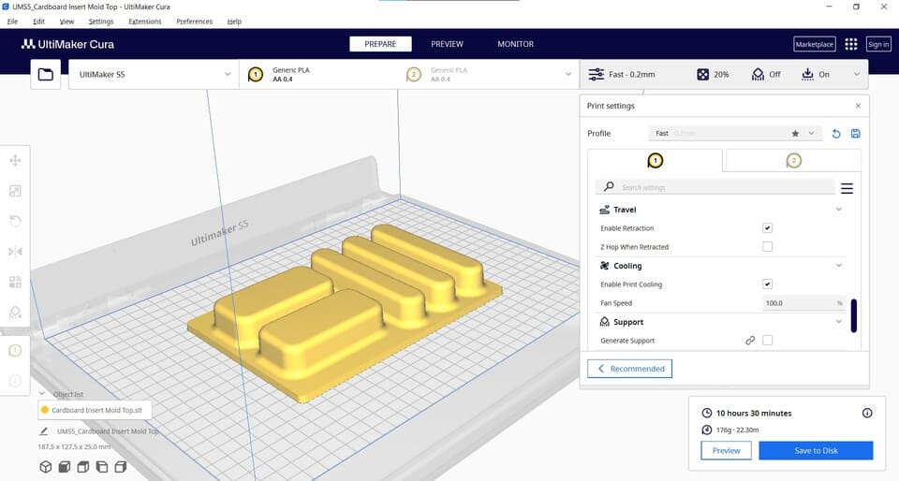Open file folder icon button
899x481 pixels.
[x=46, y=75]
